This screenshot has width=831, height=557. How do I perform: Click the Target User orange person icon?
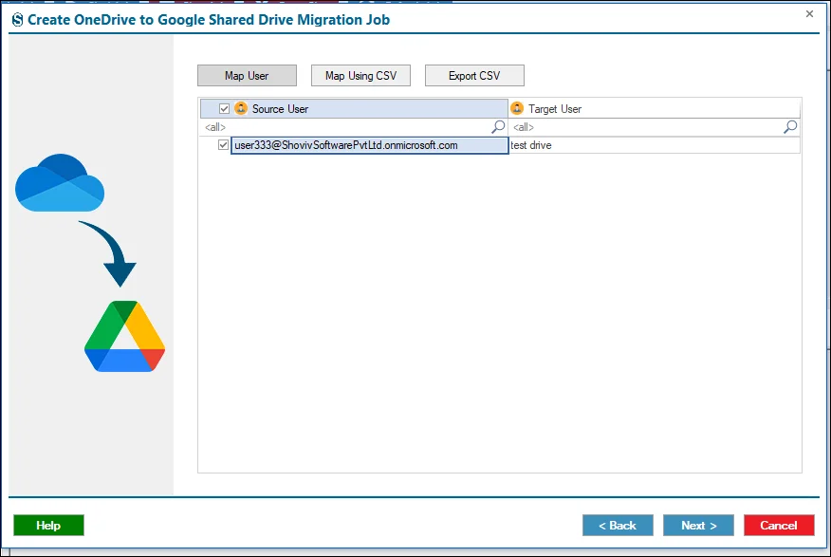click(x=517, y=108)
